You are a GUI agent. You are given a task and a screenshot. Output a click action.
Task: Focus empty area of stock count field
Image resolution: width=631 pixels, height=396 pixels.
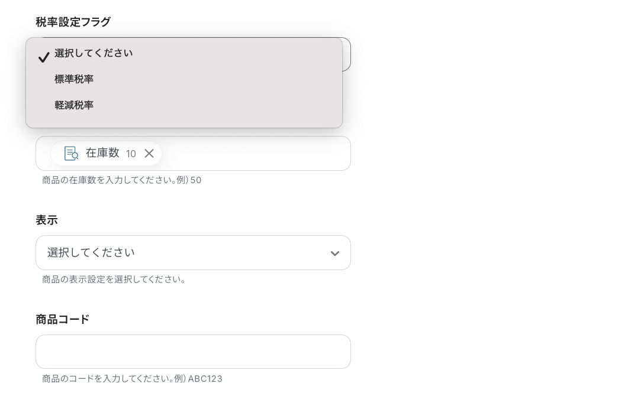255,154
